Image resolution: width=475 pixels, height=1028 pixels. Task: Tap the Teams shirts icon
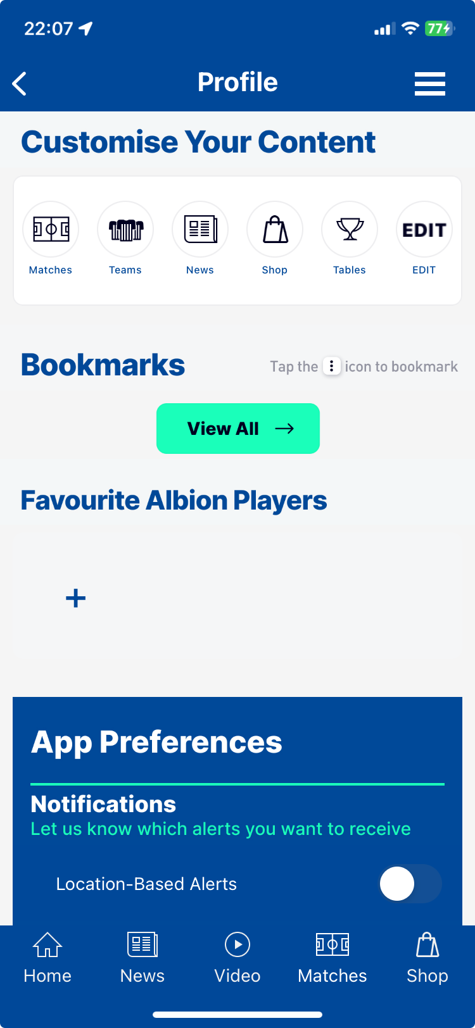(125, 229)
